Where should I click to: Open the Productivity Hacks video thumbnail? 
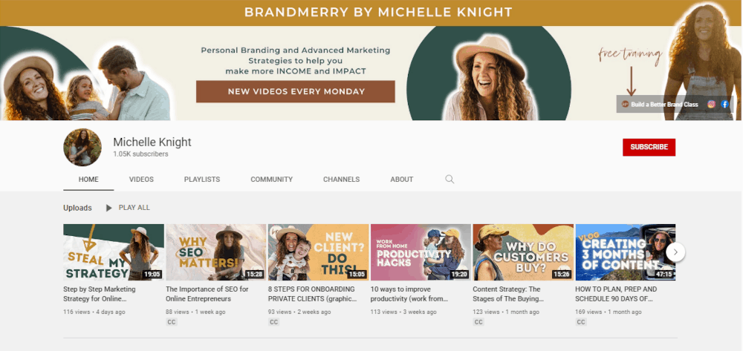[421, 252]
